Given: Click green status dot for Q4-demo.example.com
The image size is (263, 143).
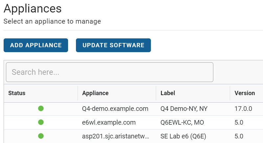Looking at the screenshot, I should click(41, 109).
